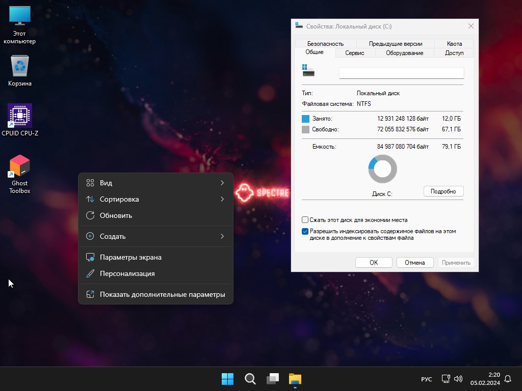Viewport: 522px width, 391px height.
Task: Switch to the Оборудование tab
Action: 404,53
